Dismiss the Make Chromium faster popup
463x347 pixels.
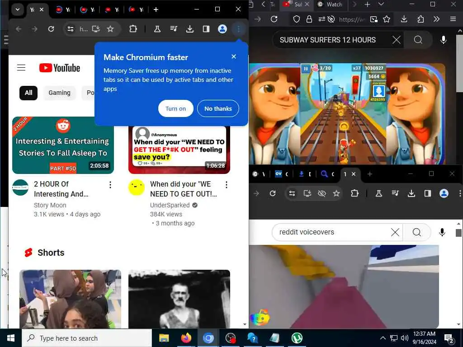pyautogui.click(x=234, y=56)
